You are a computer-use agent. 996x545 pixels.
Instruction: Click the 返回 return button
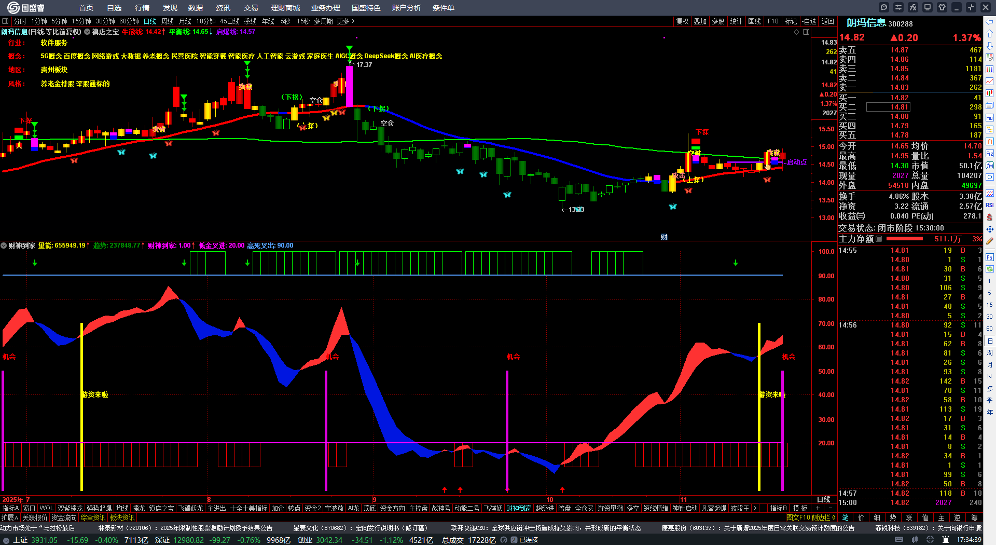[828, 21]
